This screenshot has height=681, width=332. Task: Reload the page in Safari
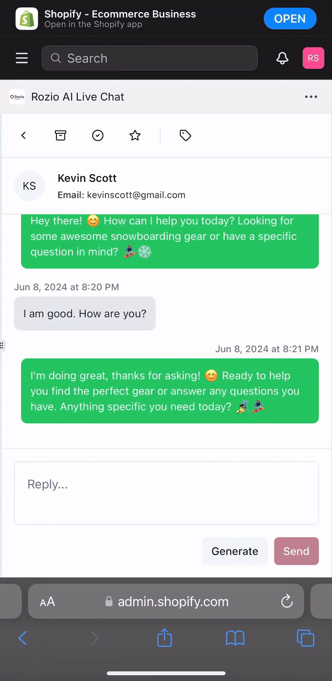(287, 601)
